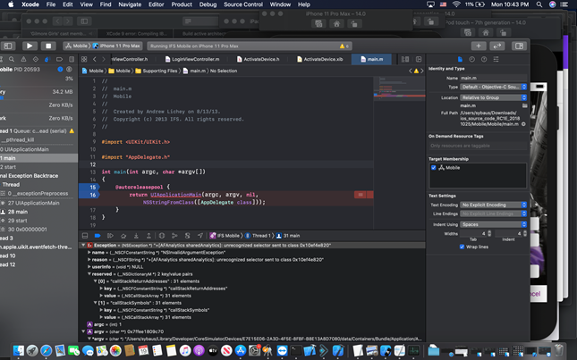Image resolution: width=577 pixels, height=360 pixels.
Task: Click the Name field containing main.m
Action: click(494, 78)
